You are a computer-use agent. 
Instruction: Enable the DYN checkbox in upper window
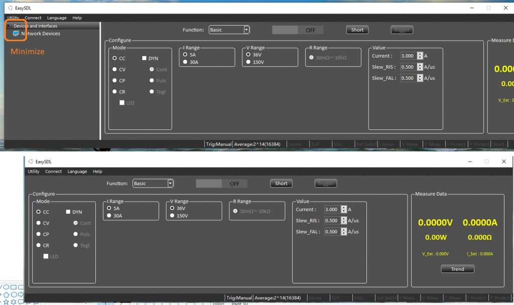pos(145,59)
